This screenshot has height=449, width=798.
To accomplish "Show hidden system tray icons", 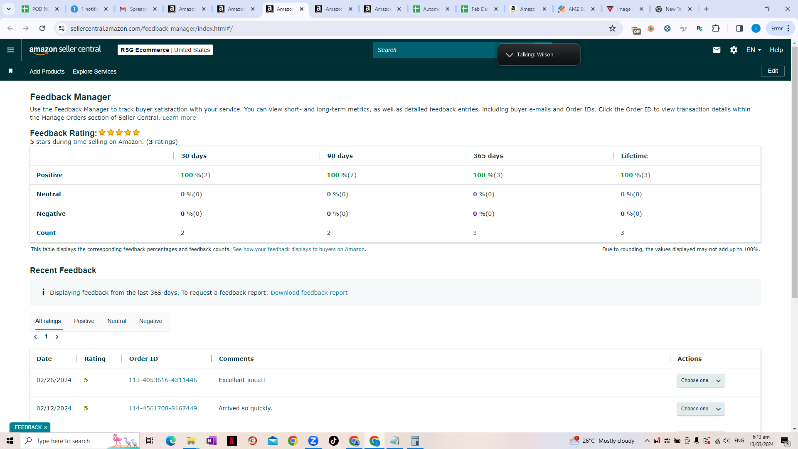I will [647, 441].
